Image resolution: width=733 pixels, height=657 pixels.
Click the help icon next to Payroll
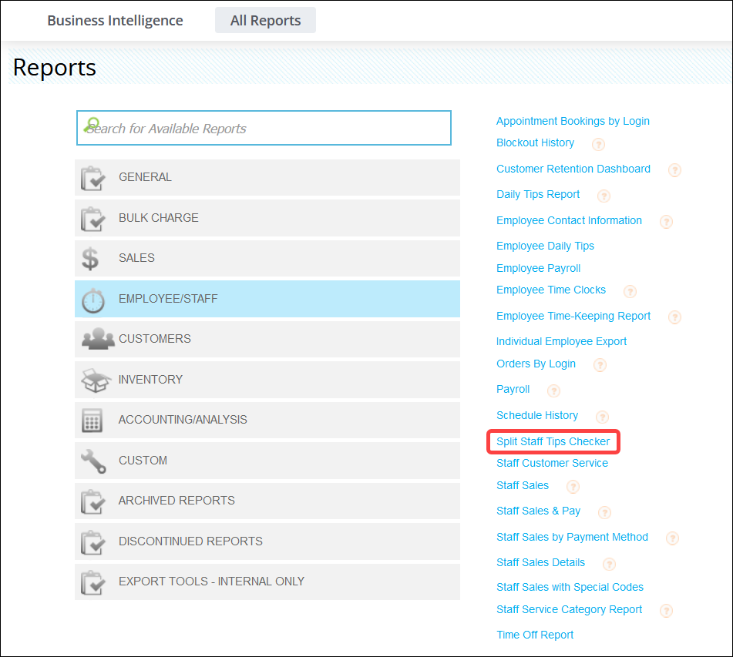pyautogui.click(x=553, y=391)
